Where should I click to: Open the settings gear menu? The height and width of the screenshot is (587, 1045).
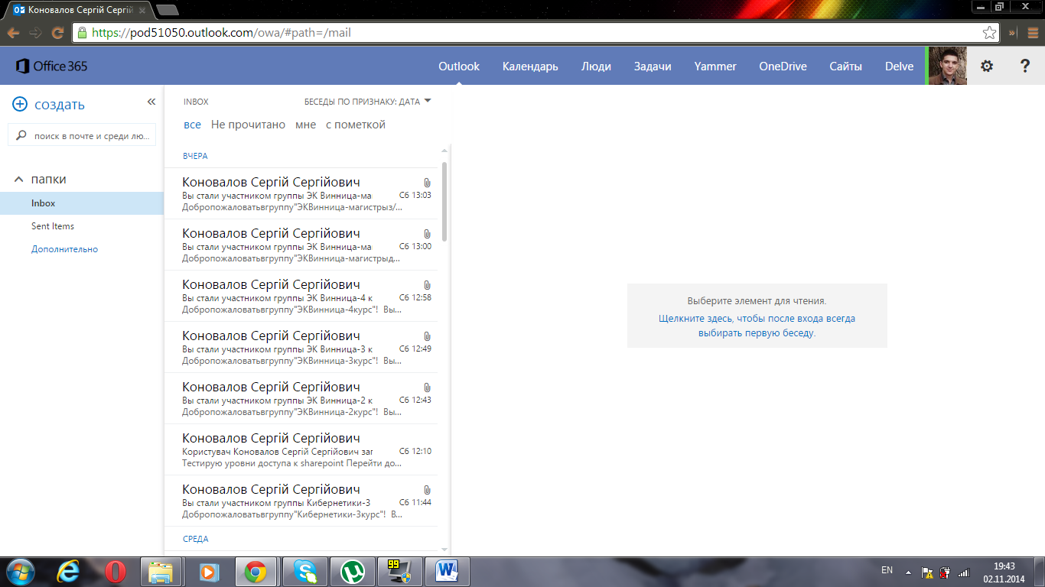[x=987, y=66]
